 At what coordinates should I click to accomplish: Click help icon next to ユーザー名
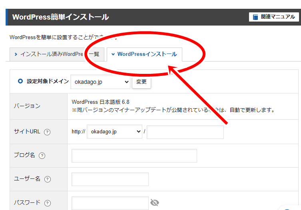point(48,179)
